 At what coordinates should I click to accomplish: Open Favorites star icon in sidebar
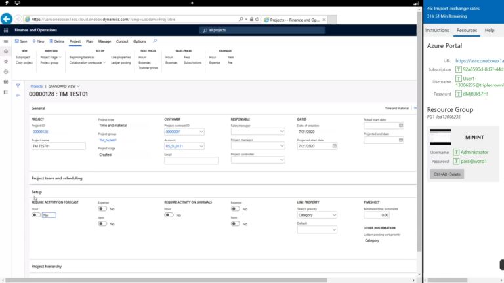coord(6,62)
